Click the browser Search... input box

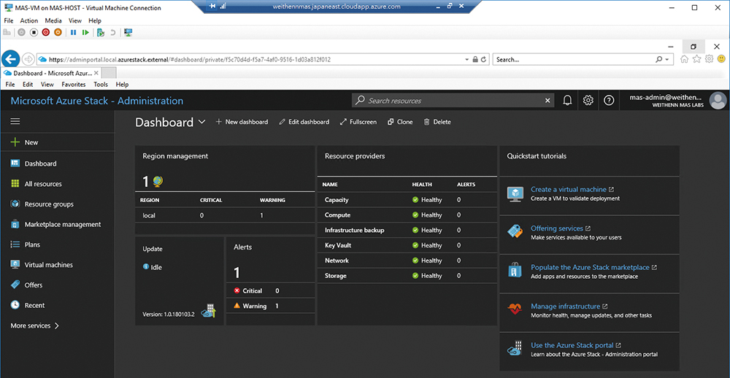pyautogui.click(x=575, y=60)
